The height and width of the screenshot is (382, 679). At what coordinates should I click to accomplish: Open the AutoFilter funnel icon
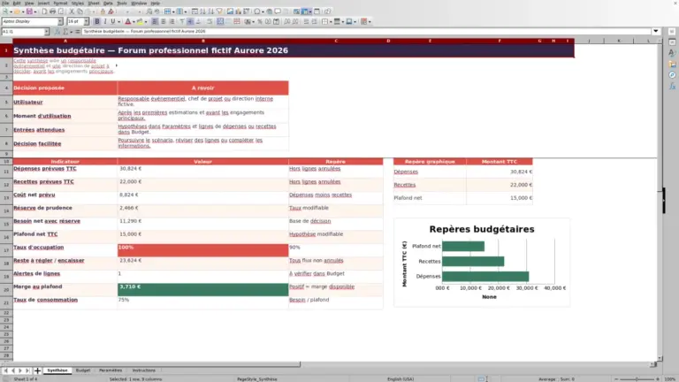219,11
